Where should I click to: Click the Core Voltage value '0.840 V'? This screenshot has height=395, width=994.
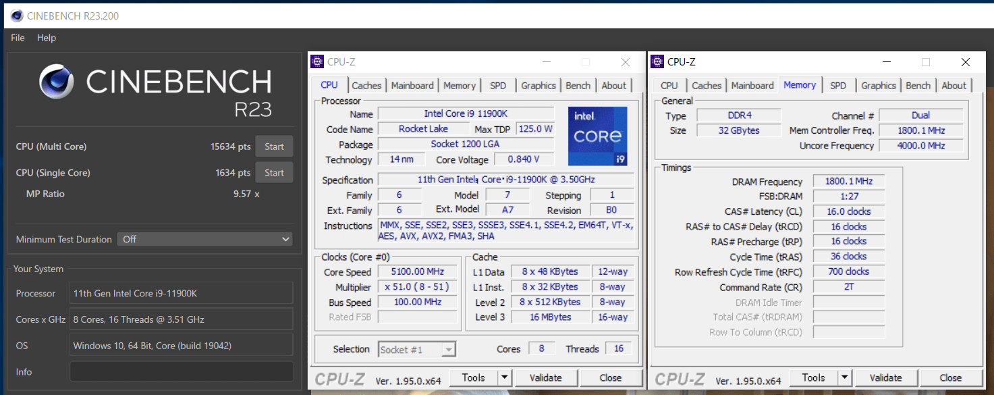pyautogui.click(x=525, y=159)
